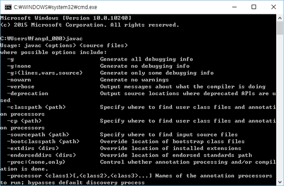The width and height of the screenshot is (284, 186).
Task: Click 'Control whether annotation processing' description
Action: point(164,162)
